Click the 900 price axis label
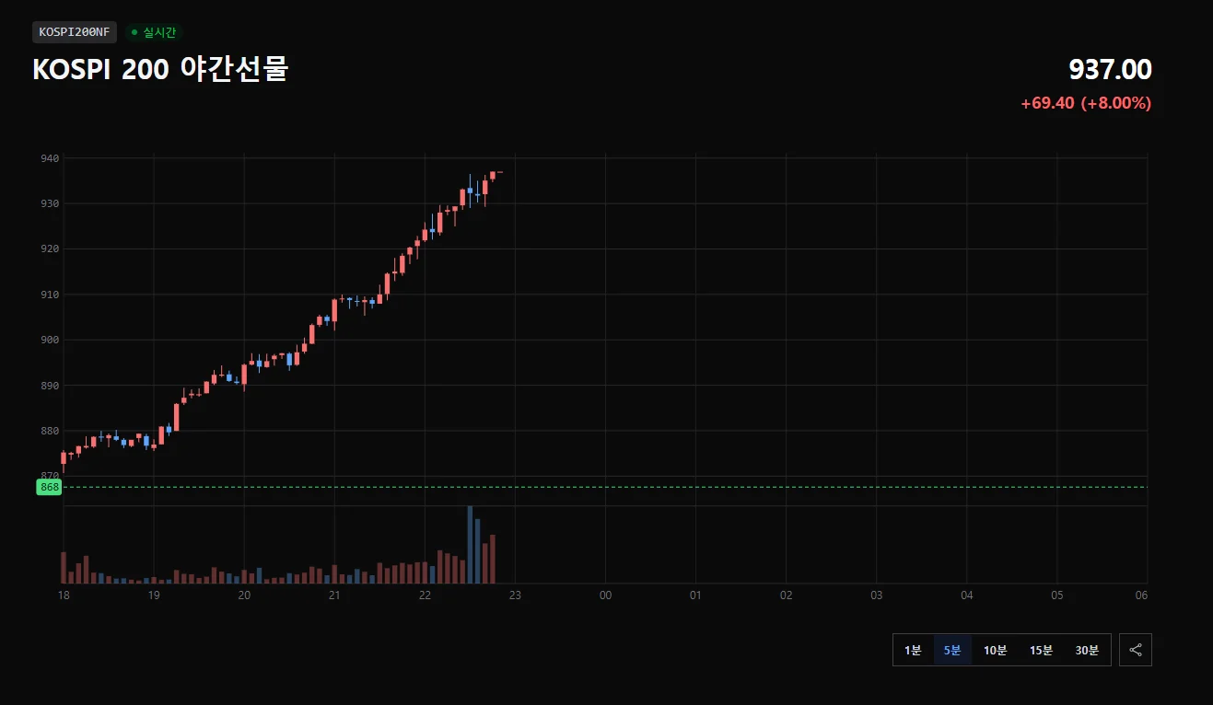Screen dimensions: 1213x705 (x=50, y=340)
